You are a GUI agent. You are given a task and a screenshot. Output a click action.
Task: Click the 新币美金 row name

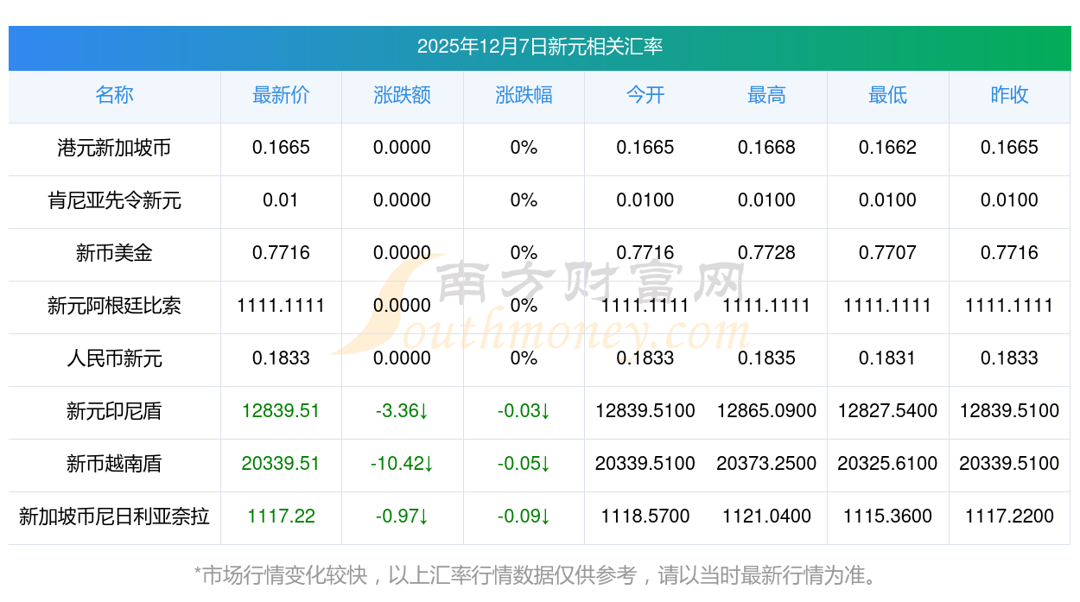pyautogui.click(x=114, y=253)
